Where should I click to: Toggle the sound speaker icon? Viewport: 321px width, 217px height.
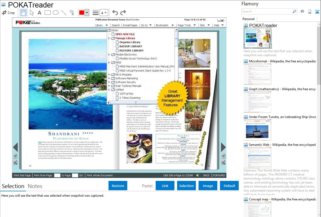(x=197, y=175)
